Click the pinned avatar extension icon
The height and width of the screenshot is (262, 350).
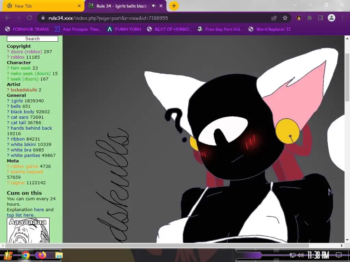pos(299,18)
